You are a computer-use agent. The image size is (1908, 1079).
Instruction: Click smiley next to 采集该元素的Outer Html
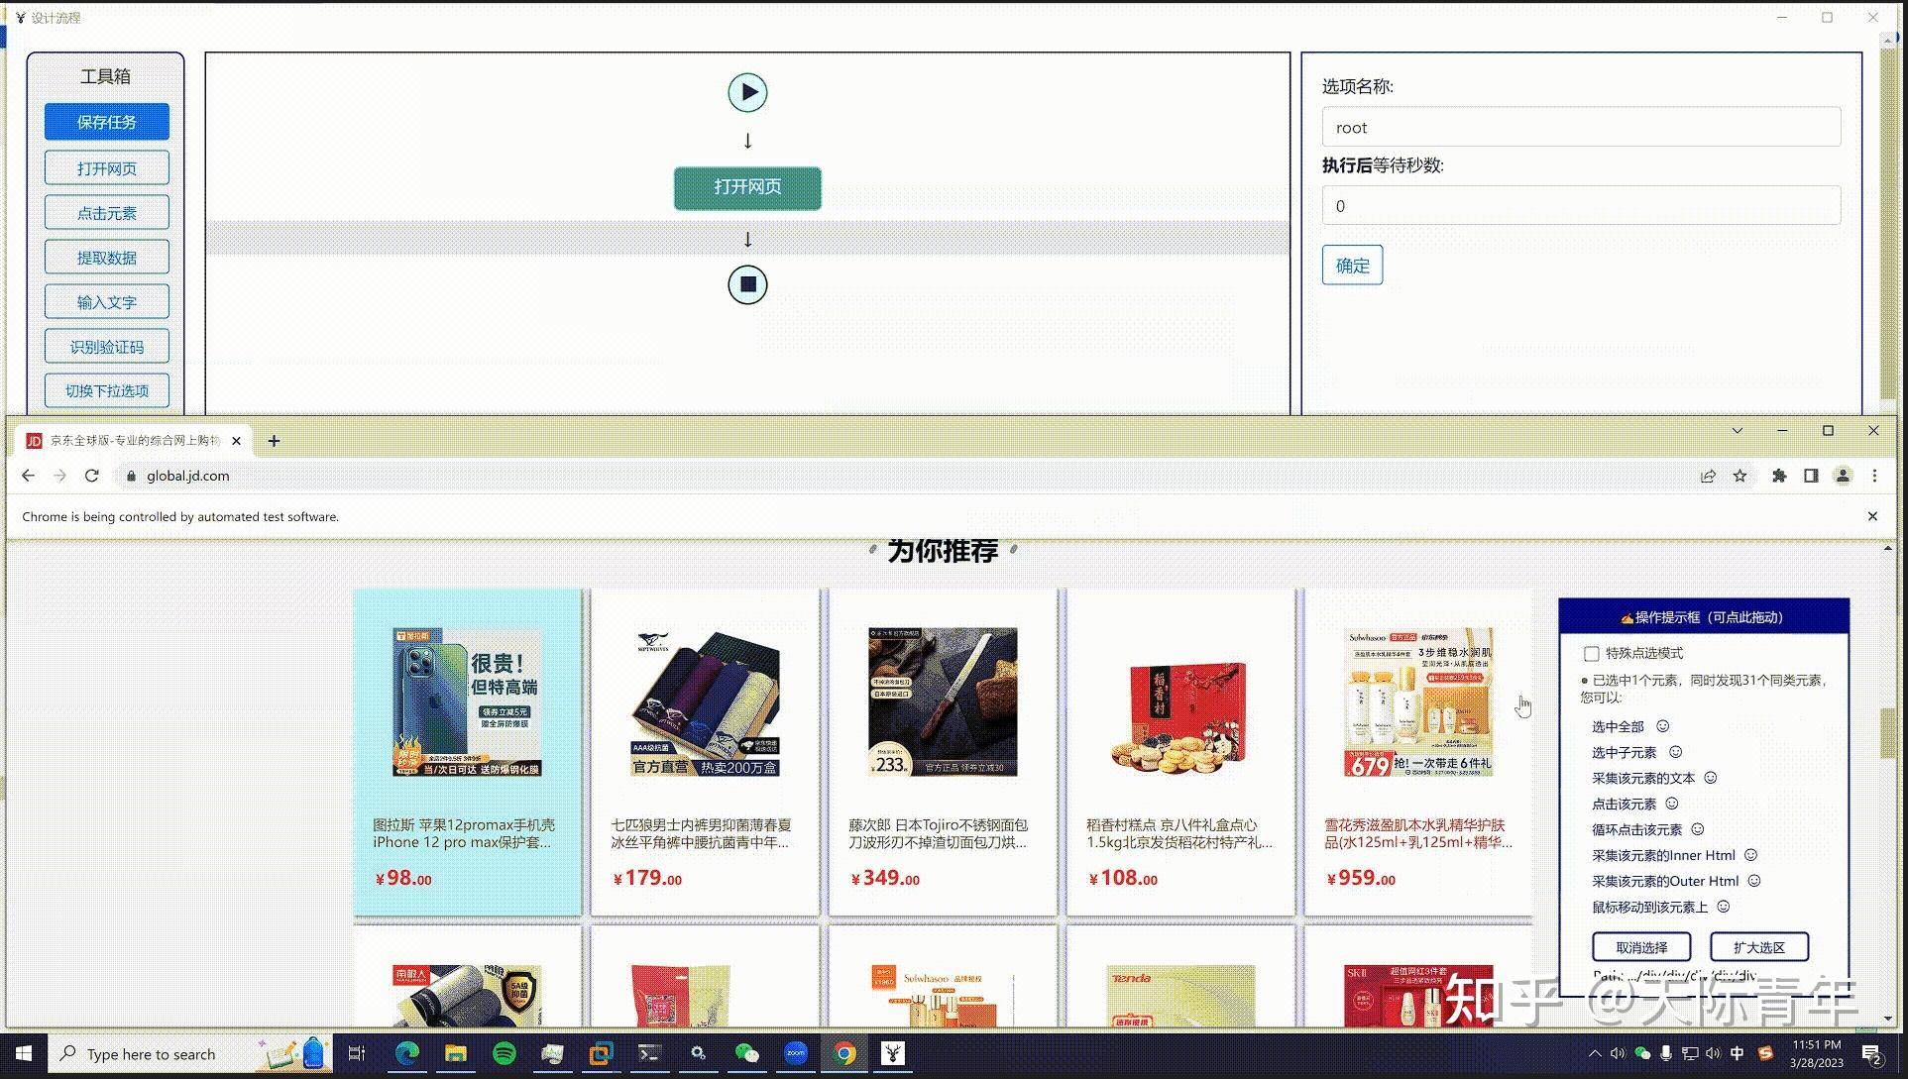tap(1753, 881)
